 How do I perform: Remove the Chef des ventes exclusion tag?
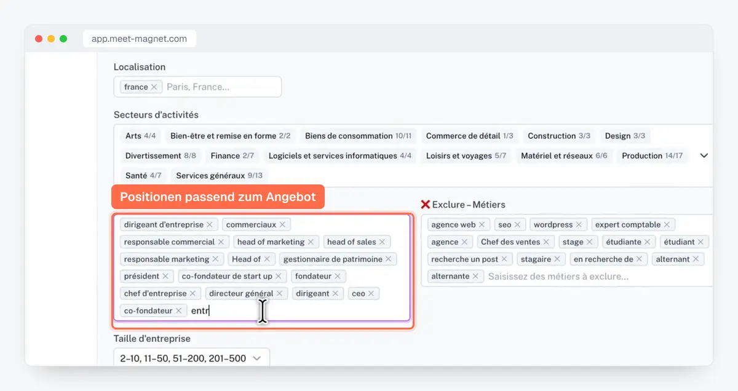546,242
